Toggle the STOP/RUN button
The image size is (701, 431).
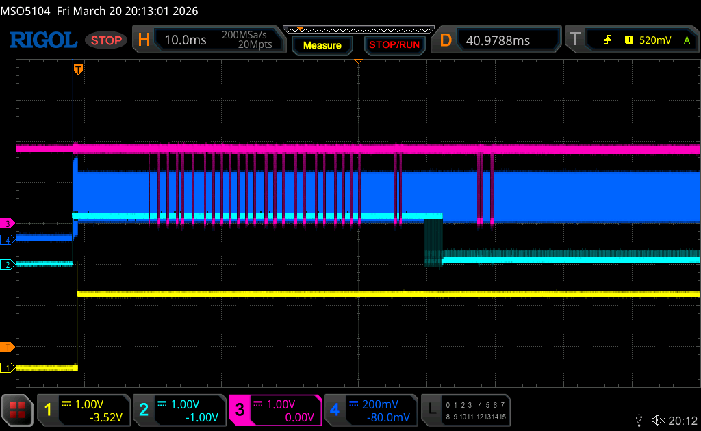pos(394,45)
